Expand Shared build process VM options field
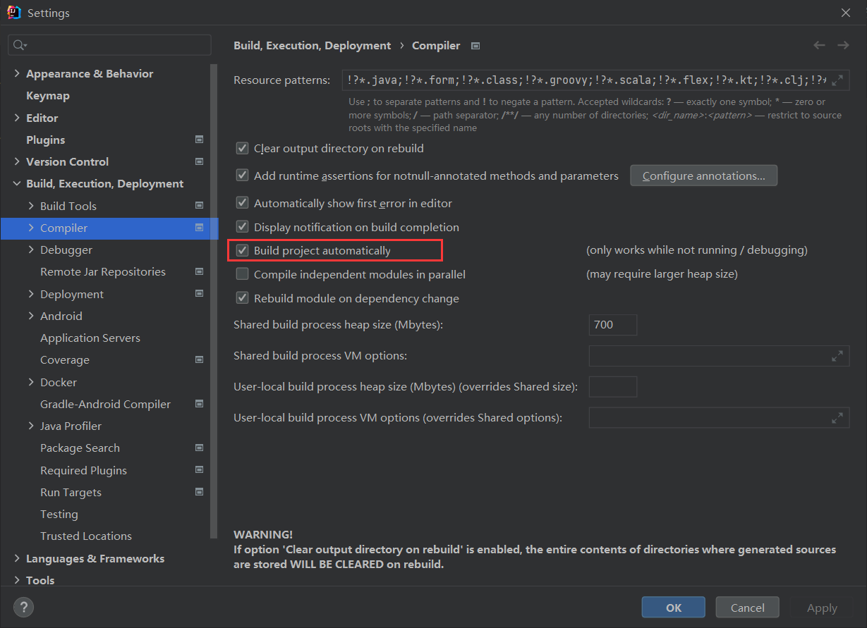The width and height of the screenshot is (867, 628). point(837,356)
